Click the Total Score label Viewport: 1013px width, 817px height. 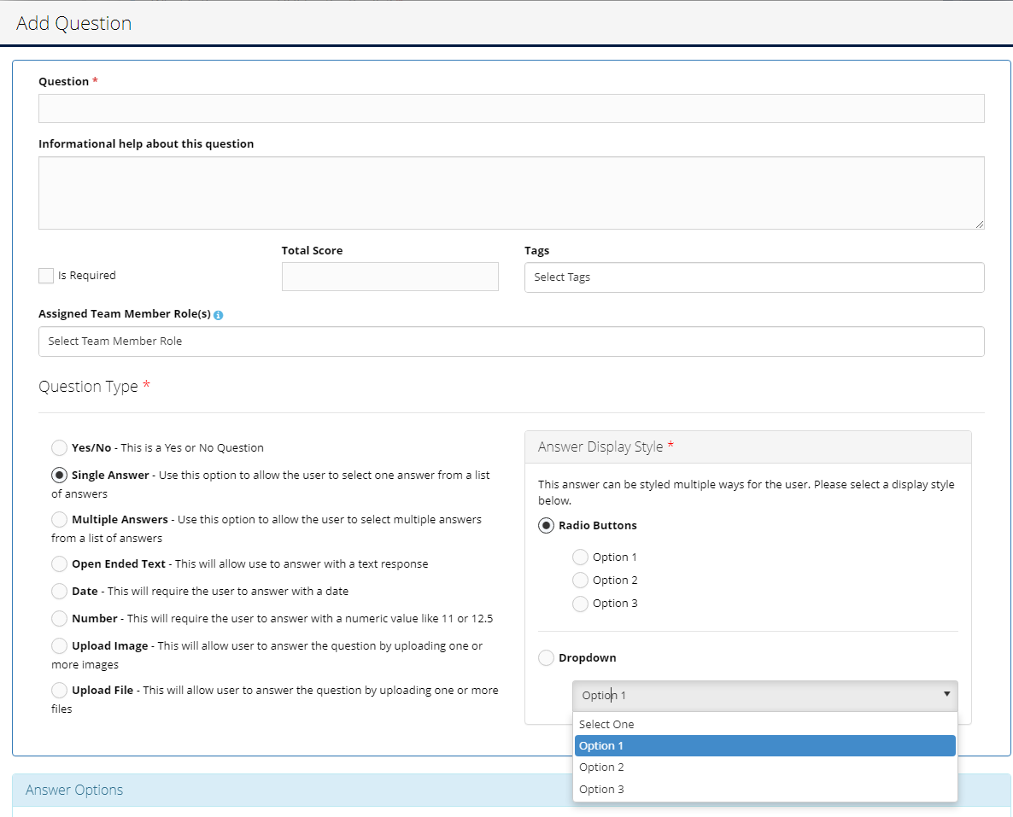[312, 251]
